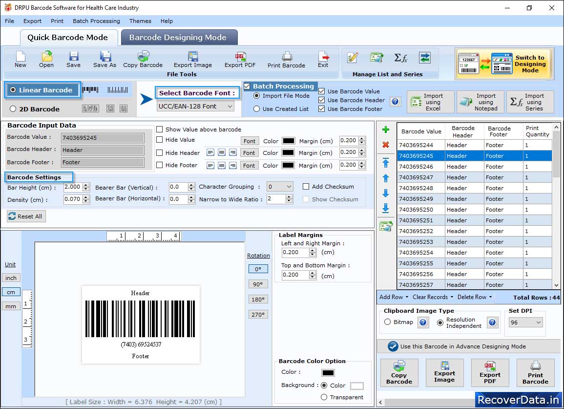The width and height of the screenshot is (564, 409).
Task: Move row to top with arrow icon
Action: pyautogui.click(x=386, y=163)
